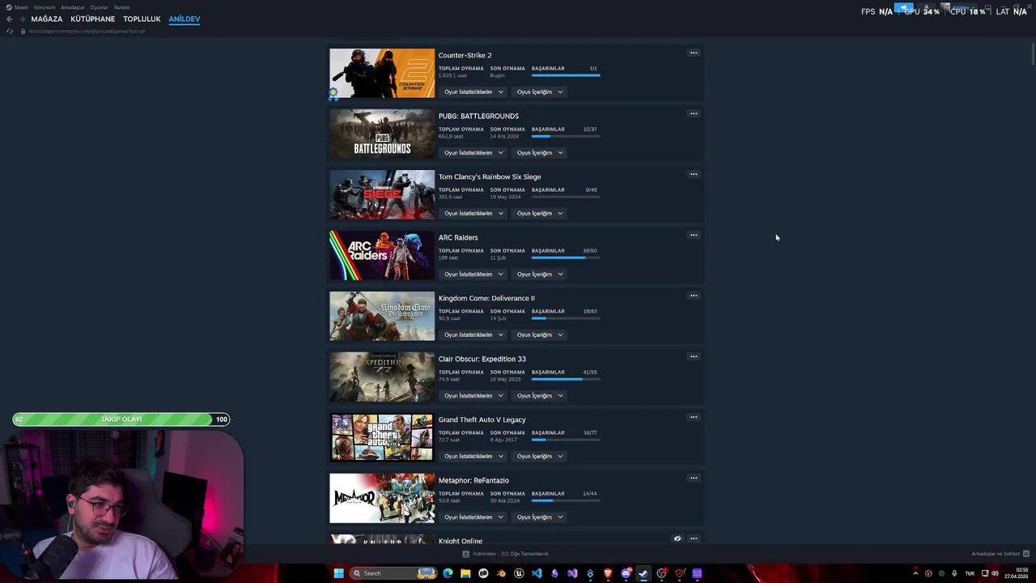The height and width of the screenshot is (583, 1036).
Task: Click the İndirmeler status in the bottom bar
Action: click(x=511, y=554)
